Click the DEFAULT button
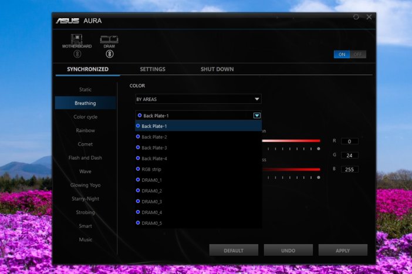The image size is (412, 274). [234, 251]
